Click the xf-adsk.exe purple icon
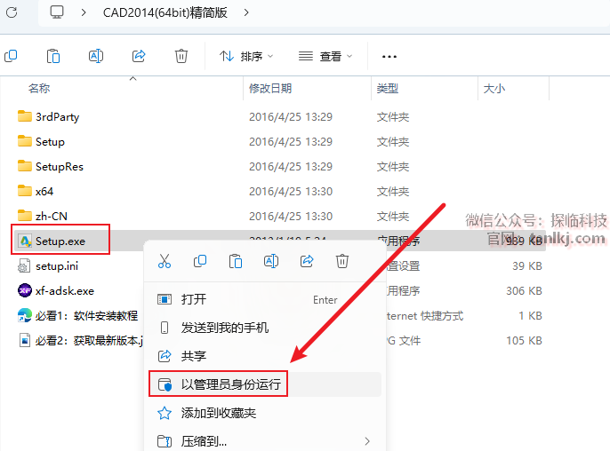The width and height of the screenshot is (610, 451). [x=25, y=290]
